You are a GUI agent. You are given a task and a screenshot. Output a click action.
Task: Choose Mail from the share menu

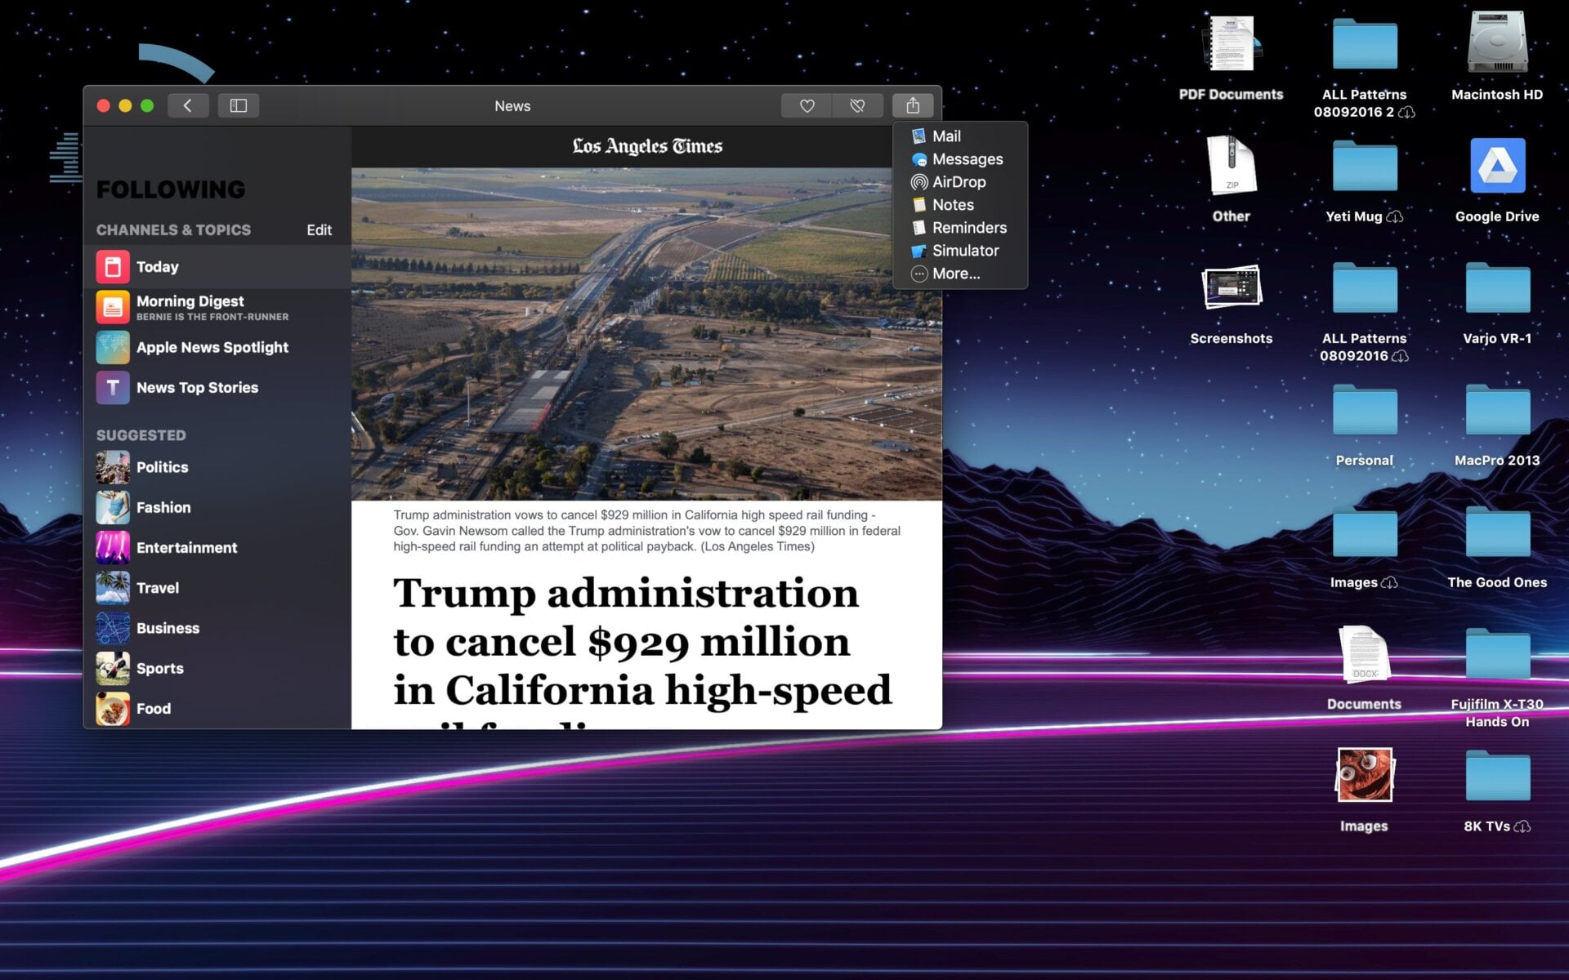point(946,136)
